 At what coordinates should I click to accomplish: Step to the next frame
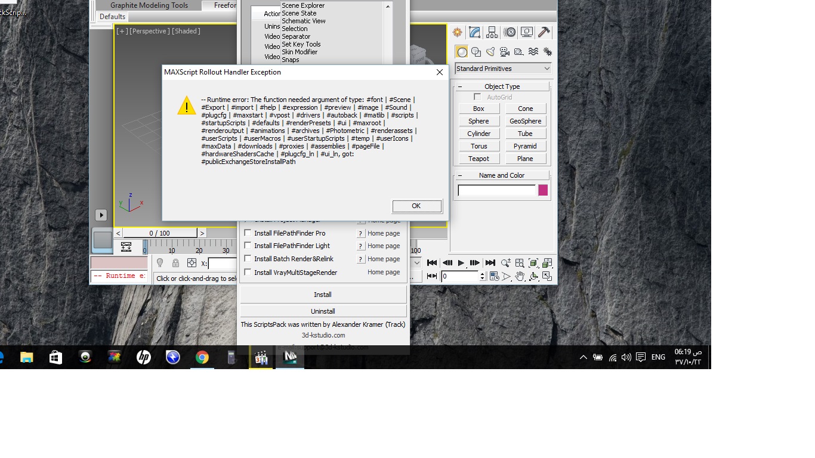[475, 263]
